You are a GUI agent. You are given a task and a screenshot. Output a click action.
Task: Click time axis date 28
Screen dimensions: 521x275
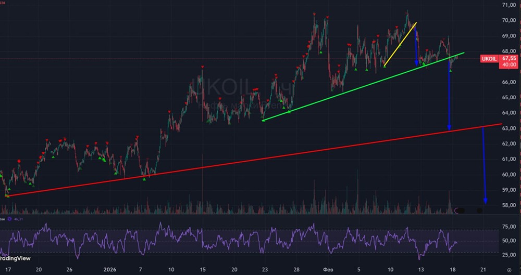[x=297, y=270]
